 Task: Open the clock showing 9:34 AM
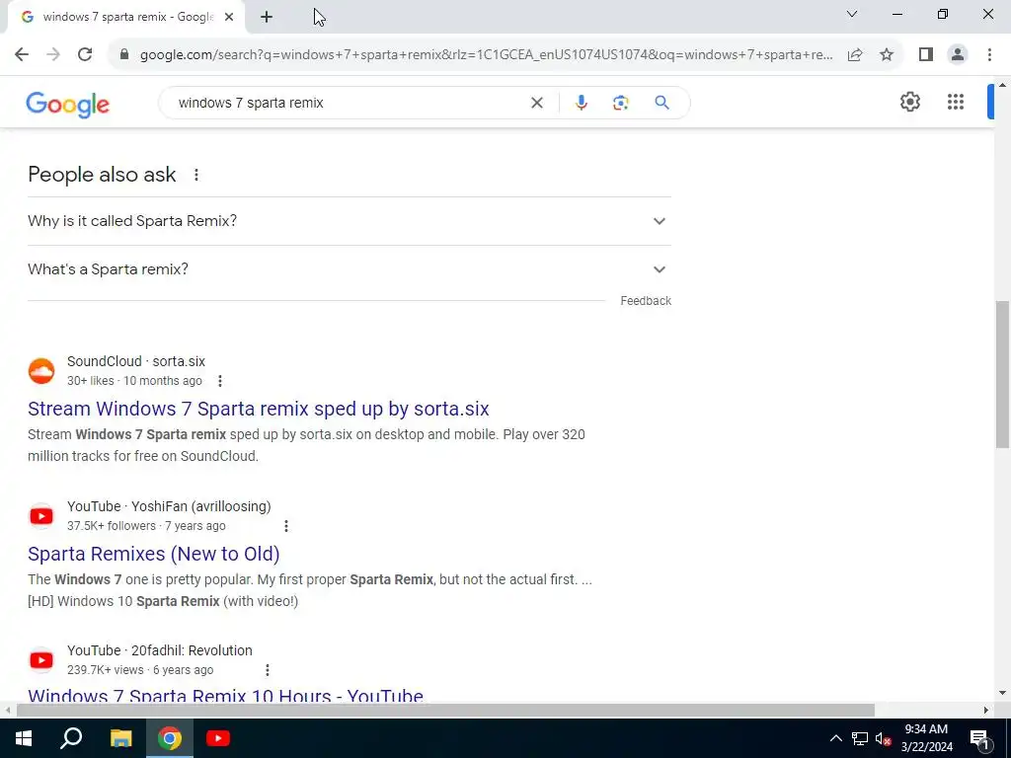pos(926,738)
